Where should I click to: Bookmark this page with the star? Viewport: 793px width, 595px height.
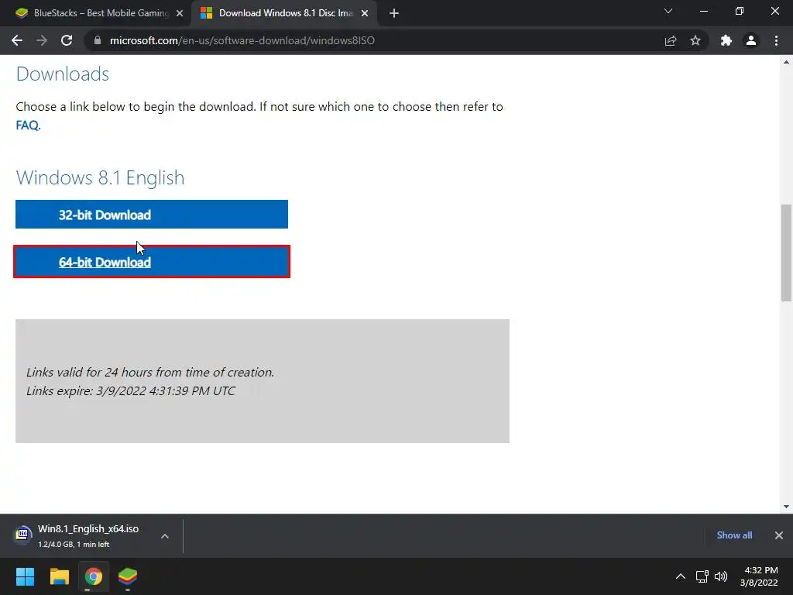[695, 40]
